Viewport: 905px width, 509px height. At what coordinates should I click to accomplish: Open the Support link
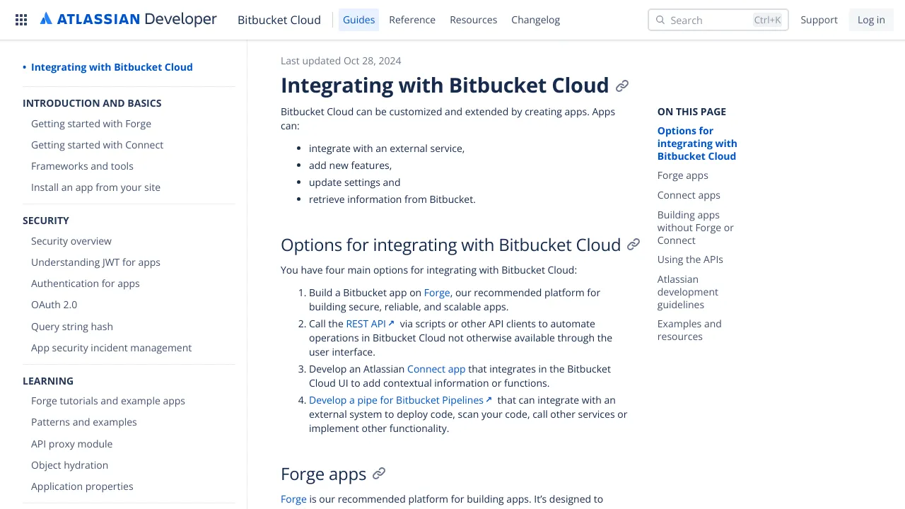[819, 20]
